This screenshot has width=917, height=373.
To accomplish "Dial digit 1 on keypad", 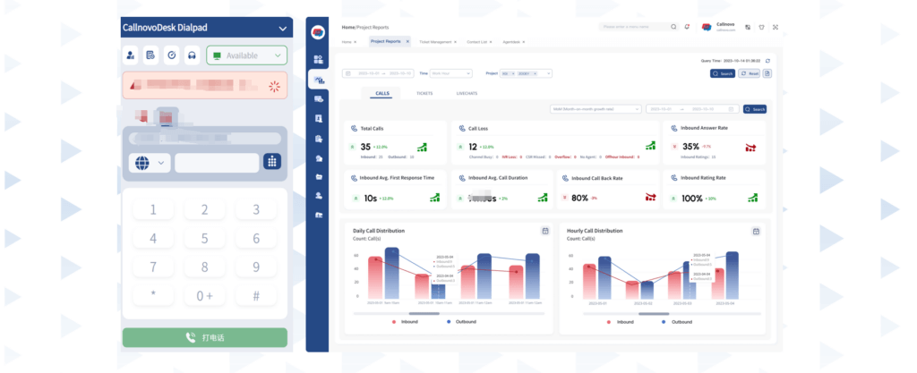I will tap(153, 209).
